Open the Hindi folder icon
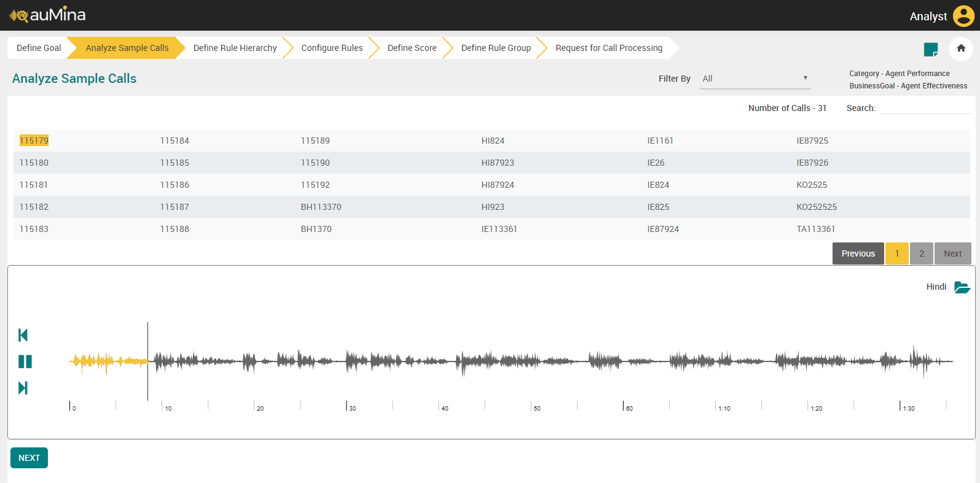The width and height of the screenshot is (980, 483). [x=962, y=287]
